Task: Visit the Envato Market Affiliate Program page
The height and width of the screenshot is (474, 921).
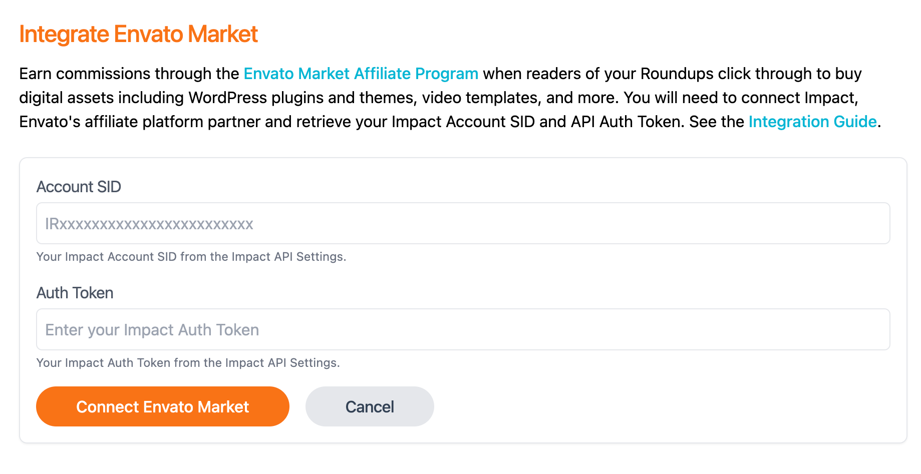Action: 360,74
